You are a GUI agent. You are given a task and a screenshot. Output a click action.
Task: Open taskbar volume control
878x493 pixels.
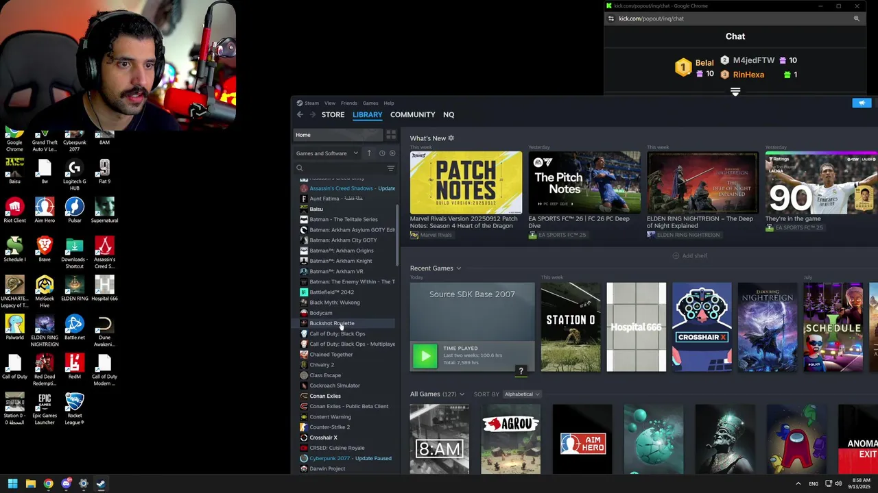pyautogui.click(x=838, y=483)
